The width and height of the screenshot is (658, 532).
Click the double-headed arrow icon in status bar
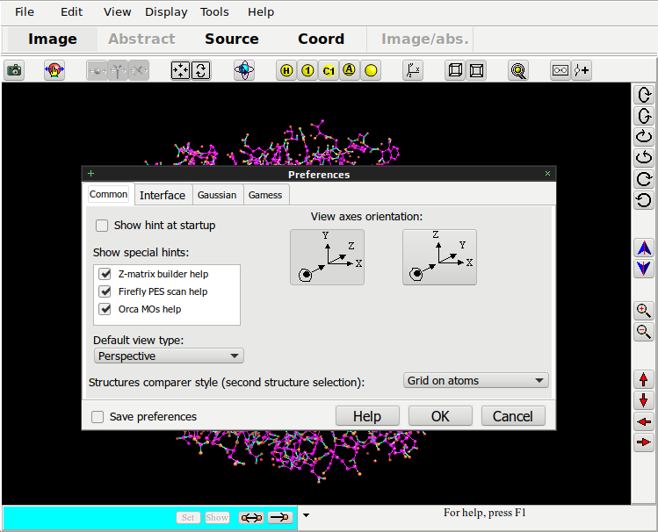point(251,518)
